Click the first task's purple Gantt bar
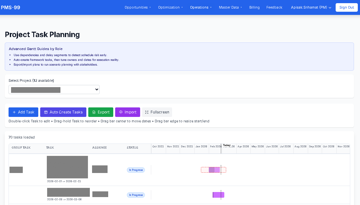Image resolution: width=360 pixels, height=205 pixels. coord(214,170)
